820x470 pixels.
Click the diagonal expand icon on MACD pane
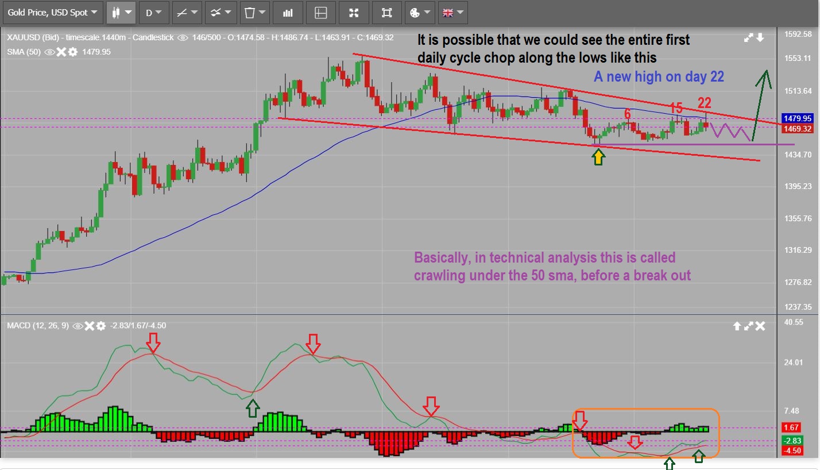748,326
